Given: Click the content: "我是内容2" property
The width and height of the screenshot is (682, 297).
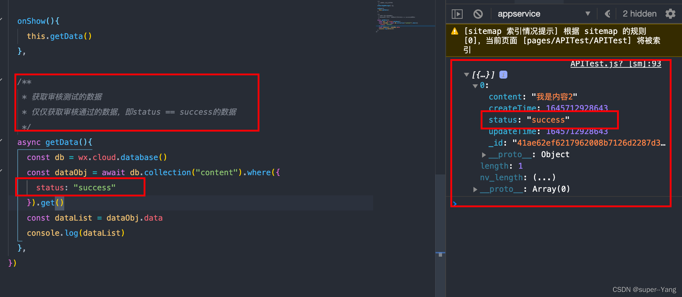Looking at the screenshot, I should 533,97.
